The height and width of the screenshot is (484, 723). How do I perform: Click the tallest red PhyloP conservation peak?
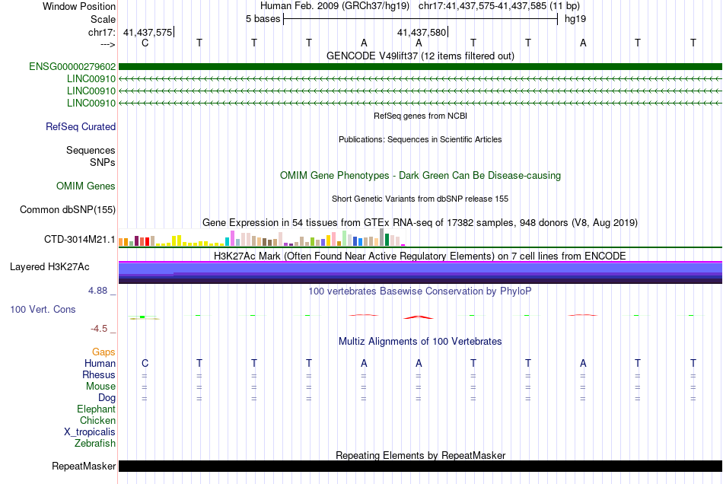click(x=419, y=317)
